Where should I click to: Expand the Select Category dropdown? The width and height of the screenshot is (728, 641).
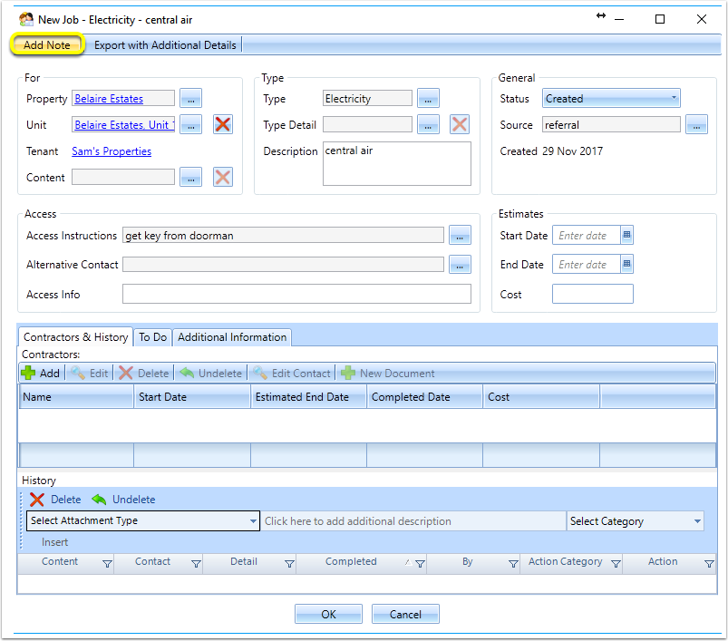click(x=636, y=521)
